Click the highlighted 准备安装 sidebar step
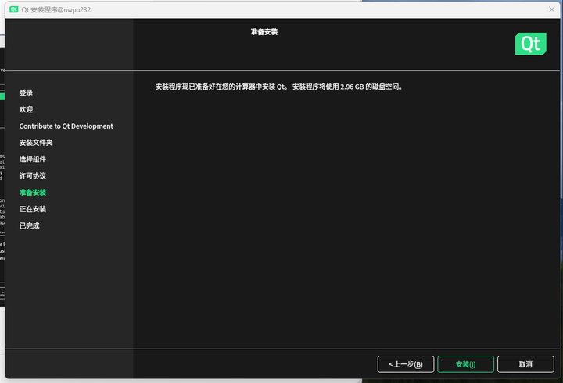 [x=33, y=193]
